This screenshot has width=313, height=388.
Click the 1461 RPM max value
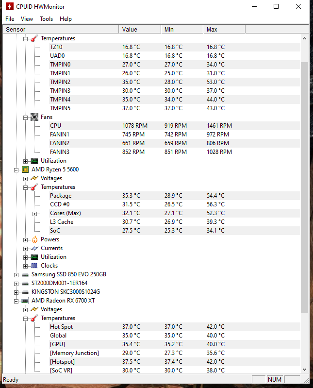[x=219, y=126]
